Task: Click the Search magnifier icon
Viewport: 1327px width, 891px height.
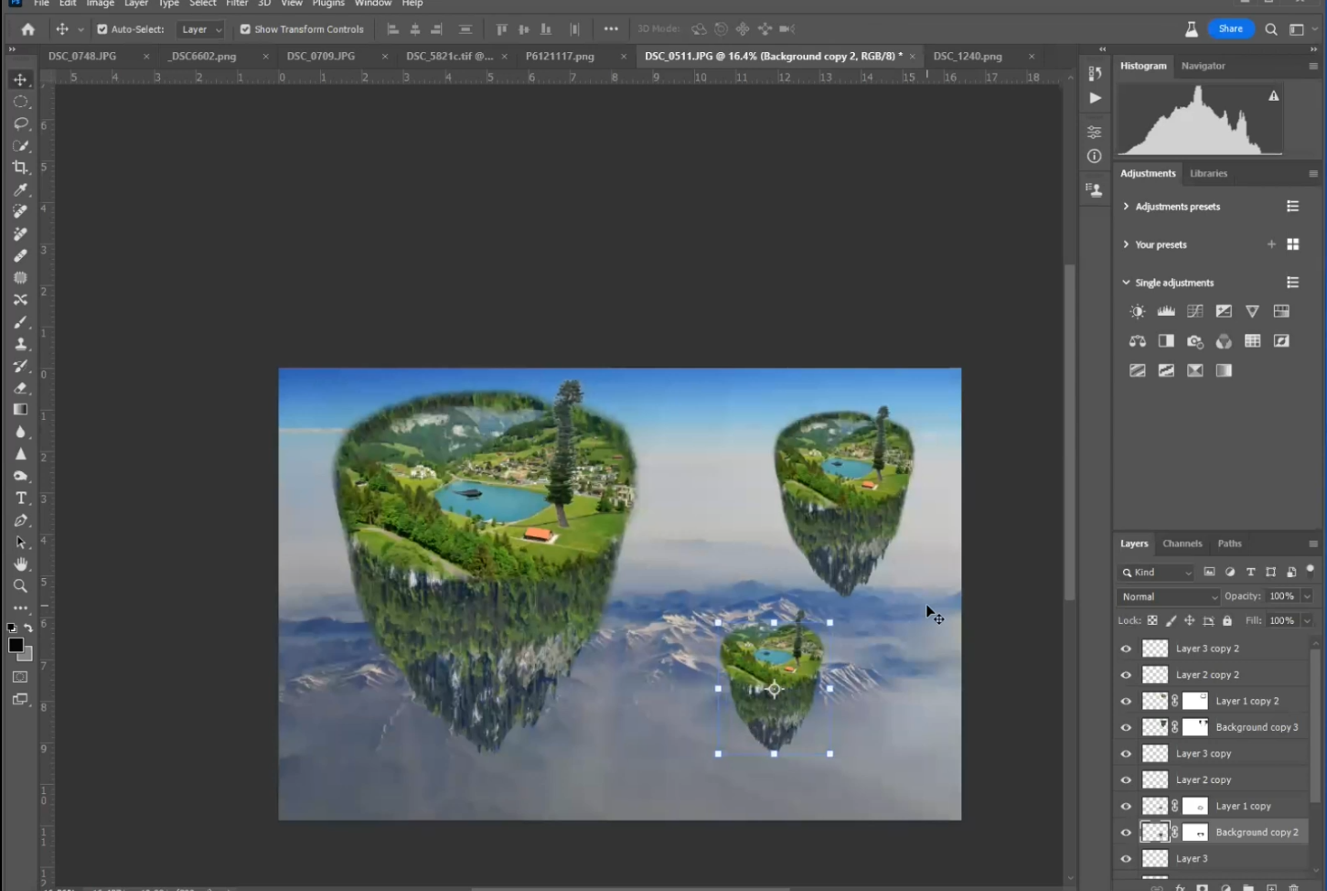Action: point(1271,29)
